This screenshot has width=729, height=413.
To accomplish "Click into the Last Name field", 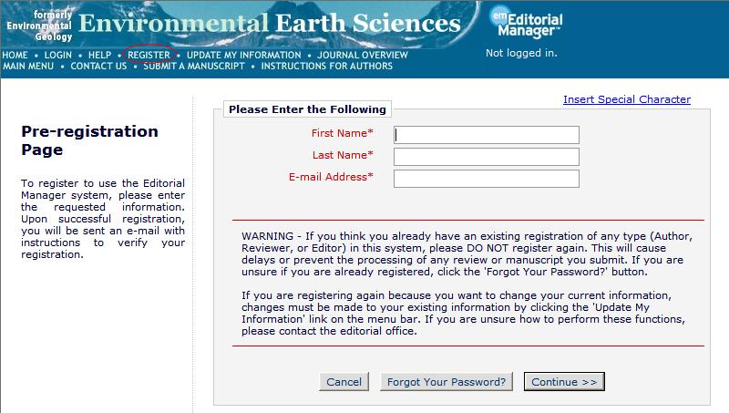I will pyautogui.click(x=487, y=157).
